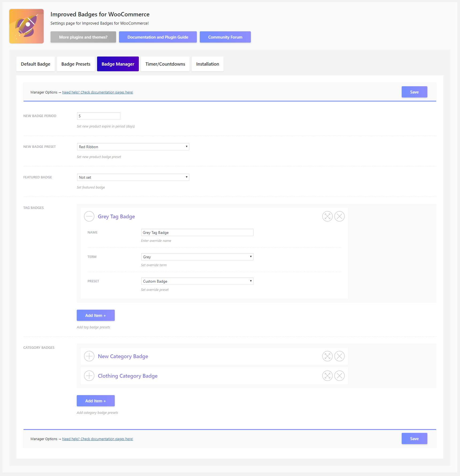Delete the New Category Badge item

339,356
